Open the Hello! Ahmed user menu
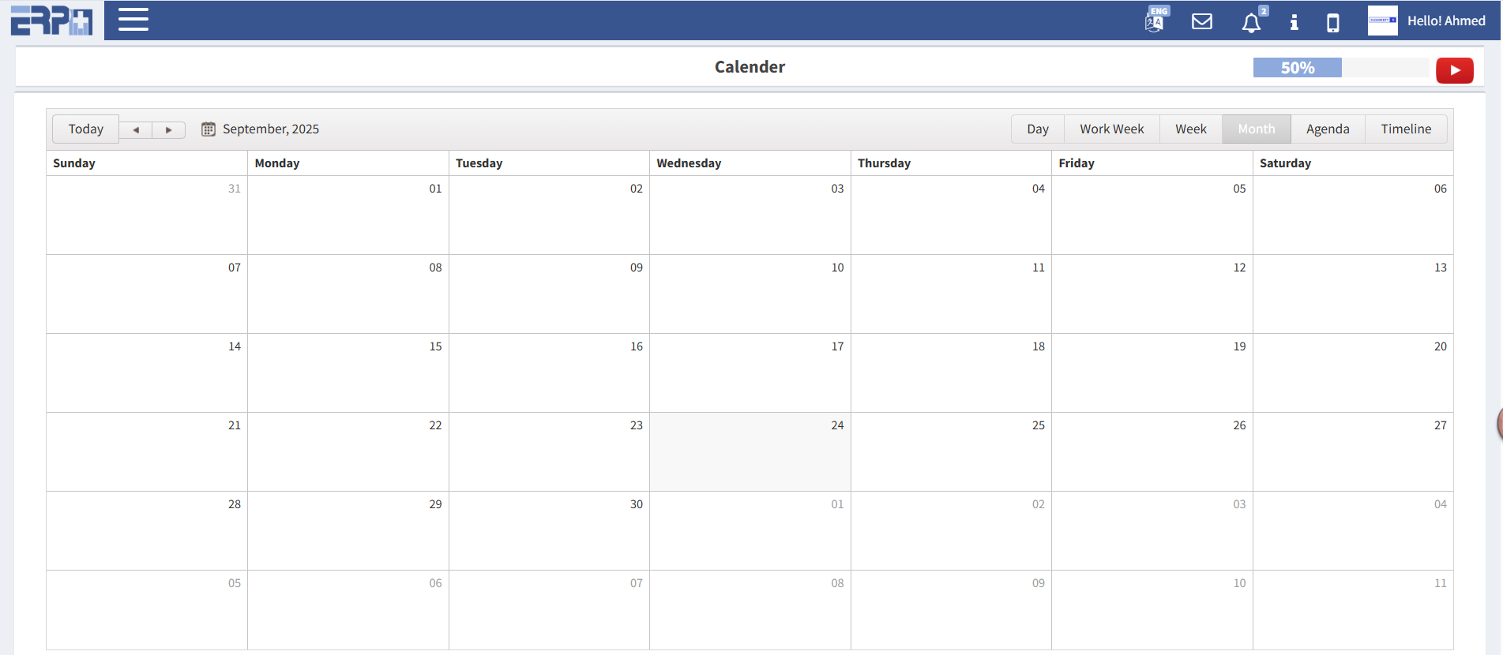This screenshot has width=1503, height=655. click(1445, 21)
